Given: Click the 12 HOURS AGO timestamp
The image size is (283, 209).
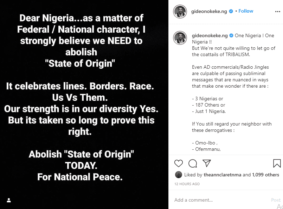Looking at the screenshot, I should pyautogui.click(x=187, y=184).
